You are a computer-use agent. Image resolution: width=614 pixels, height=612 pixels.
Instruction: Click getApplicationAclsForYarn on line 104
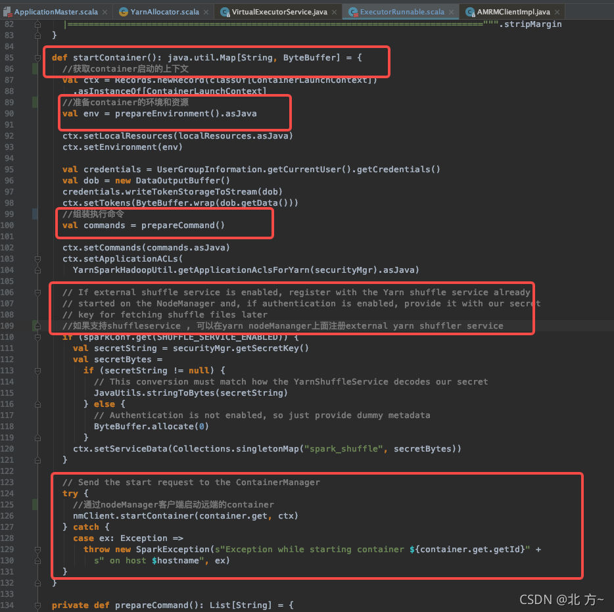click(245, 270)
